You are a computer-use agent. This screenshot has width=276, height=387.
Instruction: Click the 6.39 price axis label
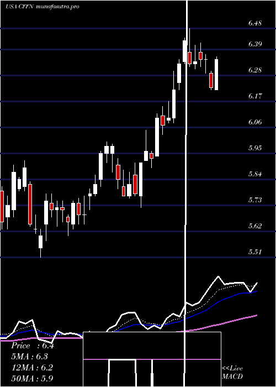coord(255,44)
